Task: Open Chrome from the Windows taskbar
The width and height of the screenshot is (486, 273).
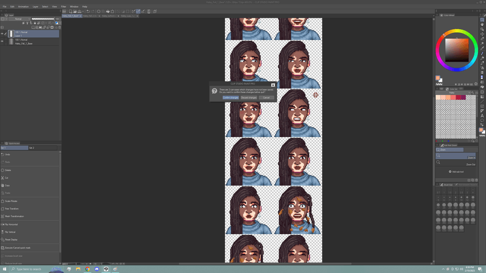Action: click(88, 269)
